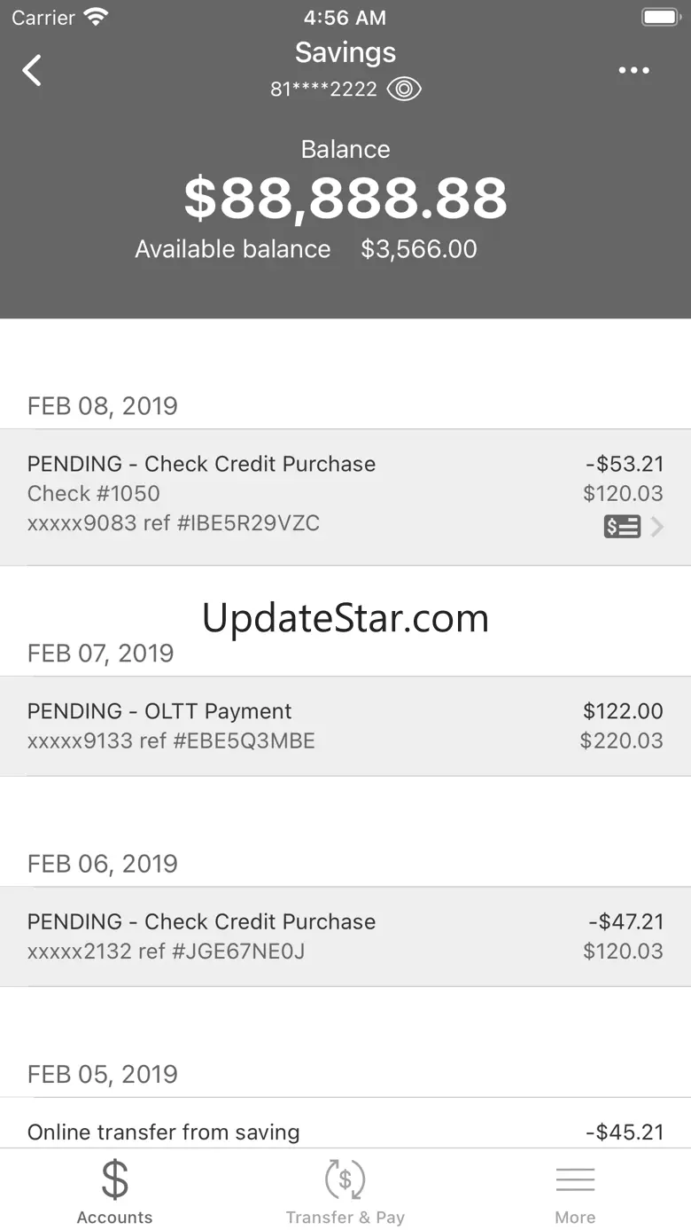Toggle account number visibility eye icon

point(404,89)
